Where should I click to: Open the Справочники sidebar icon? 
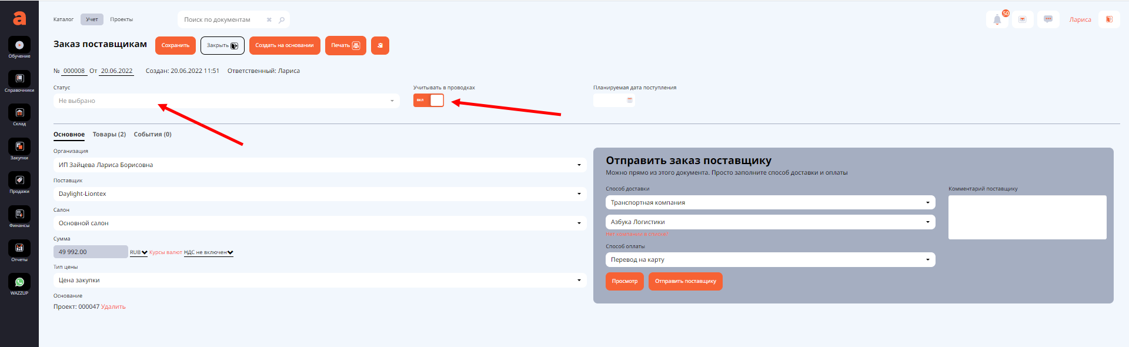tap(19, 80)
